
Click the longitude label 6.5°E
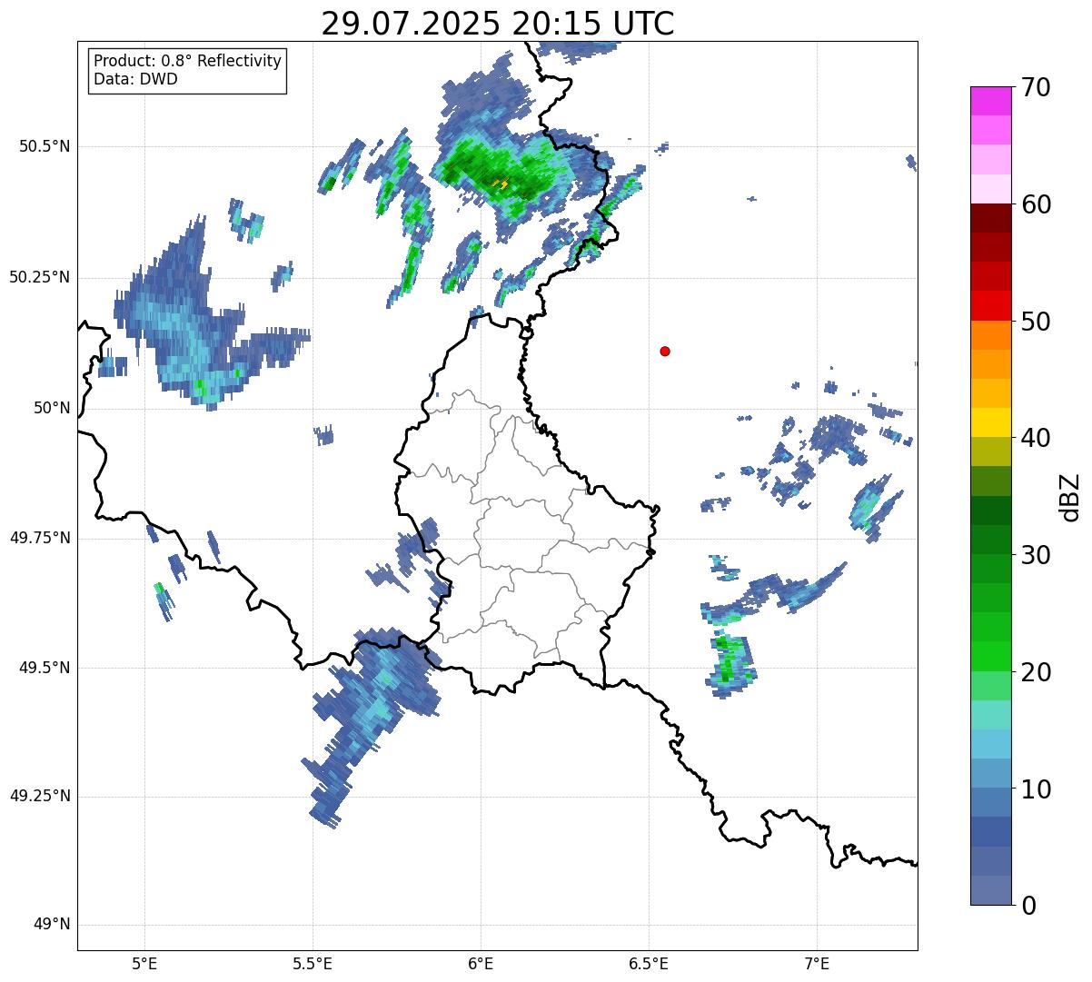(649, 963)
